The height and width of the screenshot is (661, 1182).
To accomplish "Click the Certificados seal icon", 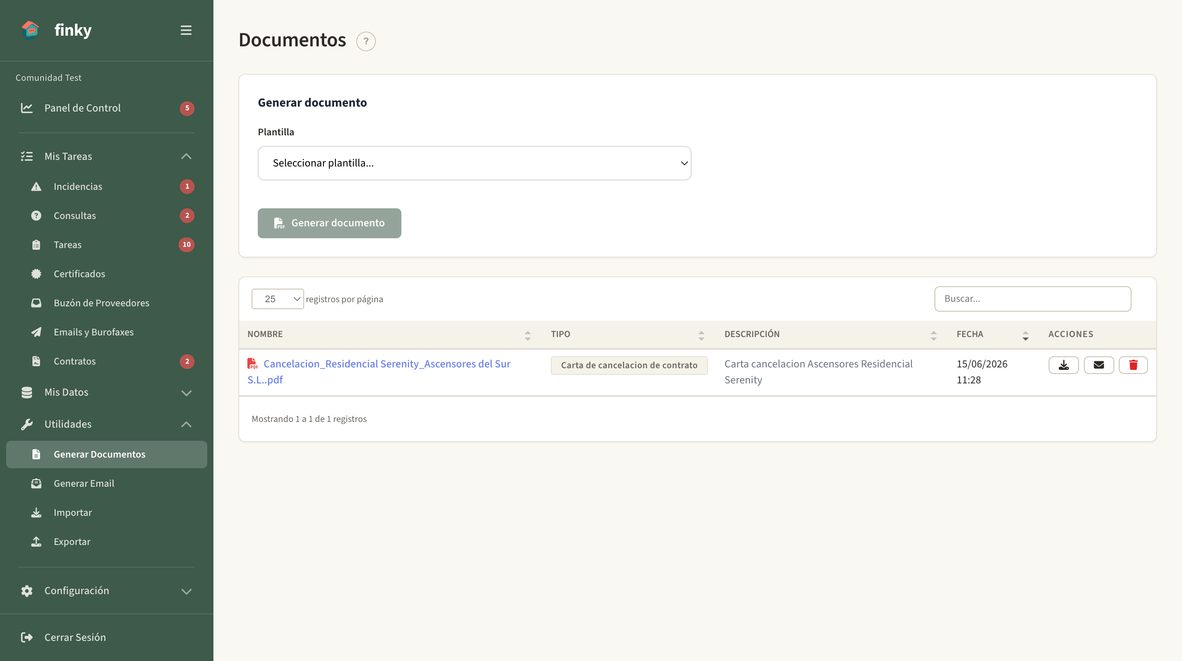I will pos(36,274).
